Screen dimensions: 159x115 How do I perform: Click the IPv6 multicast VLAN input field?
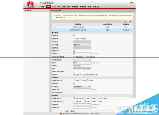pyautogui.click(x=82, y=107)
